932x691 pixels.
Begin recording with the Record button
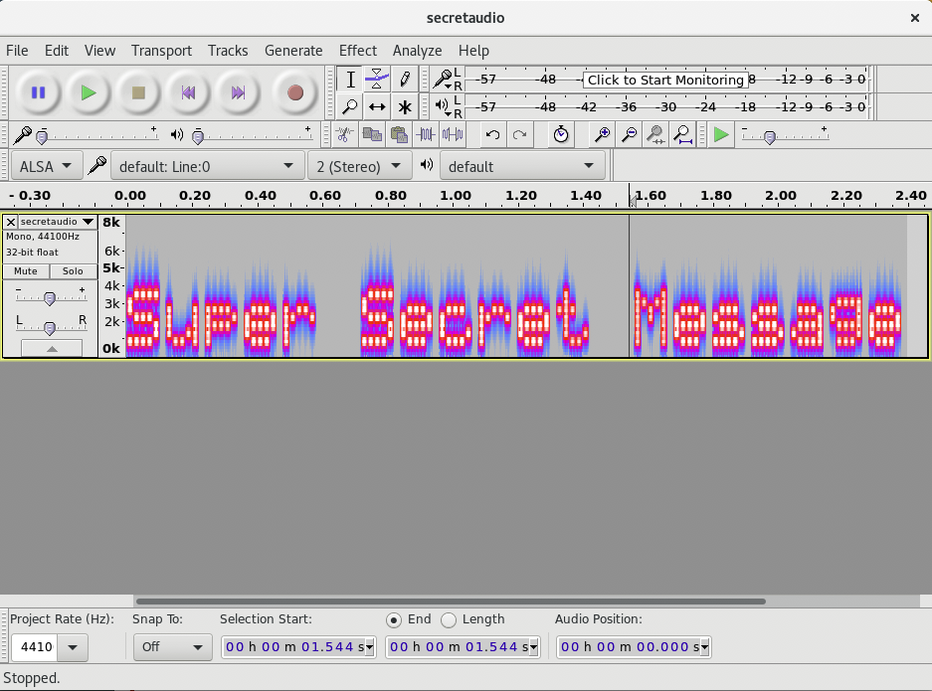[x=294, y=92]
